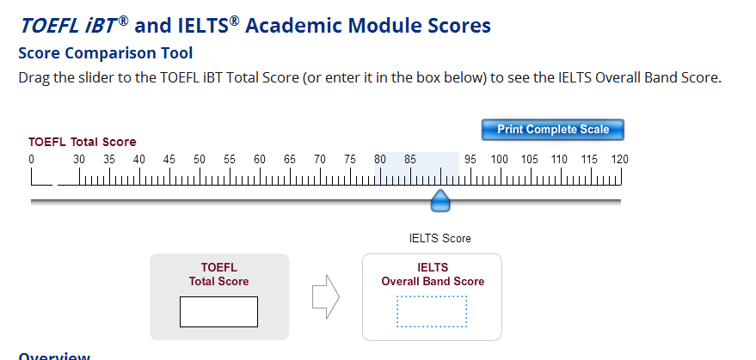Click the Score Comparison Tool heading
The image size is (756, 360).
(105, 53)
